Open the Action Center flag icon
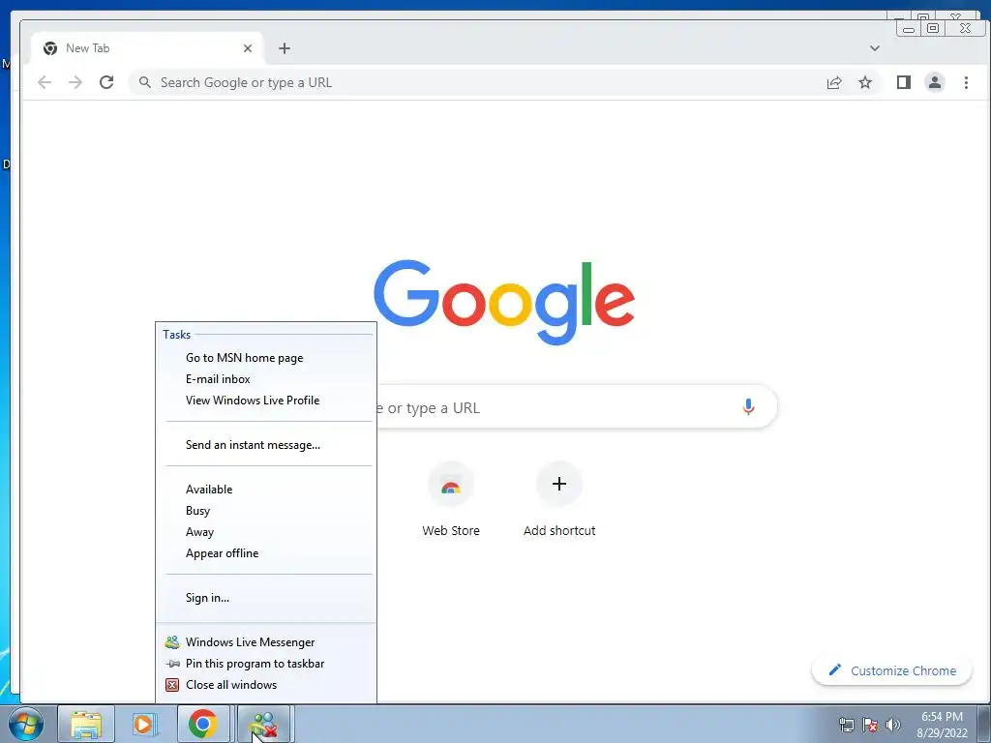The width and height of the screenshot is (991, 743). (870, 725)
